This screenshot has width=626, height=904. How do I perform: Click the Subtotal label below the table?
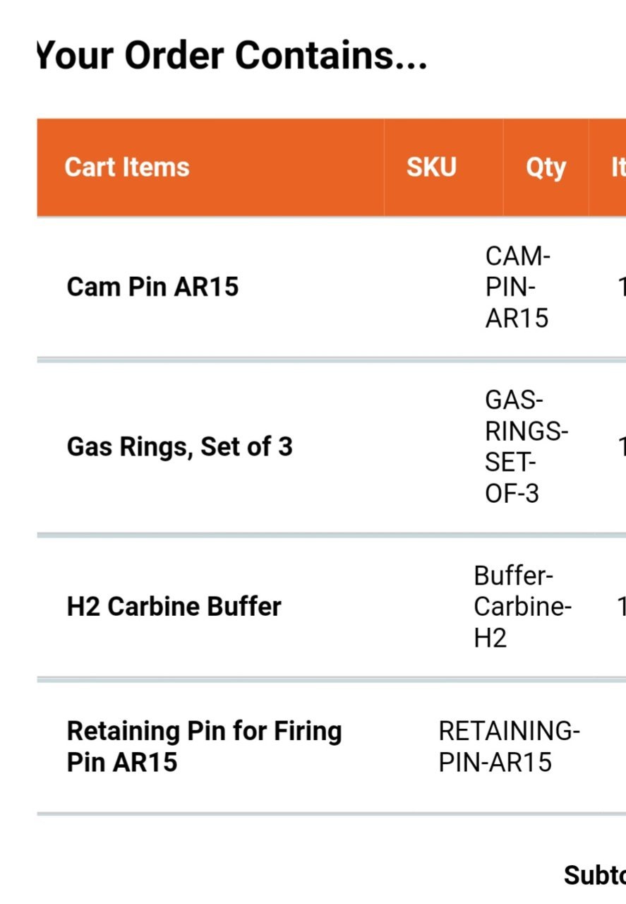(594, 875)
